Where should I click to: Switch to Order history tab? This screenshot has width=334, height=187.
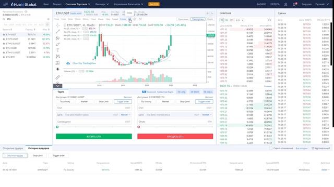tap(39, 148)
